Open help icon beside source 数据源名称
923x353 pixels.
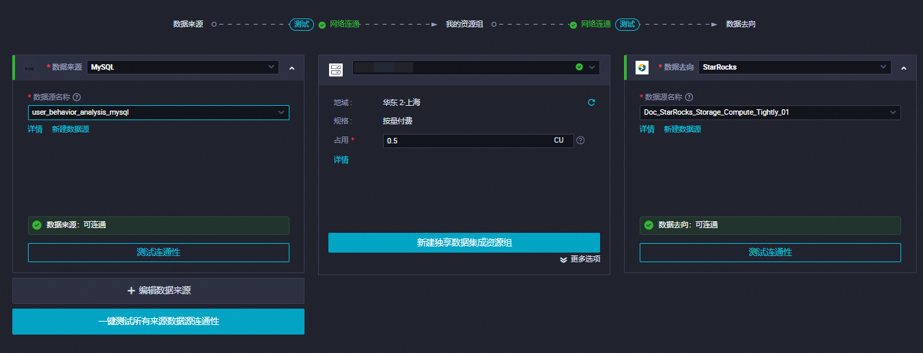point(76,97)
